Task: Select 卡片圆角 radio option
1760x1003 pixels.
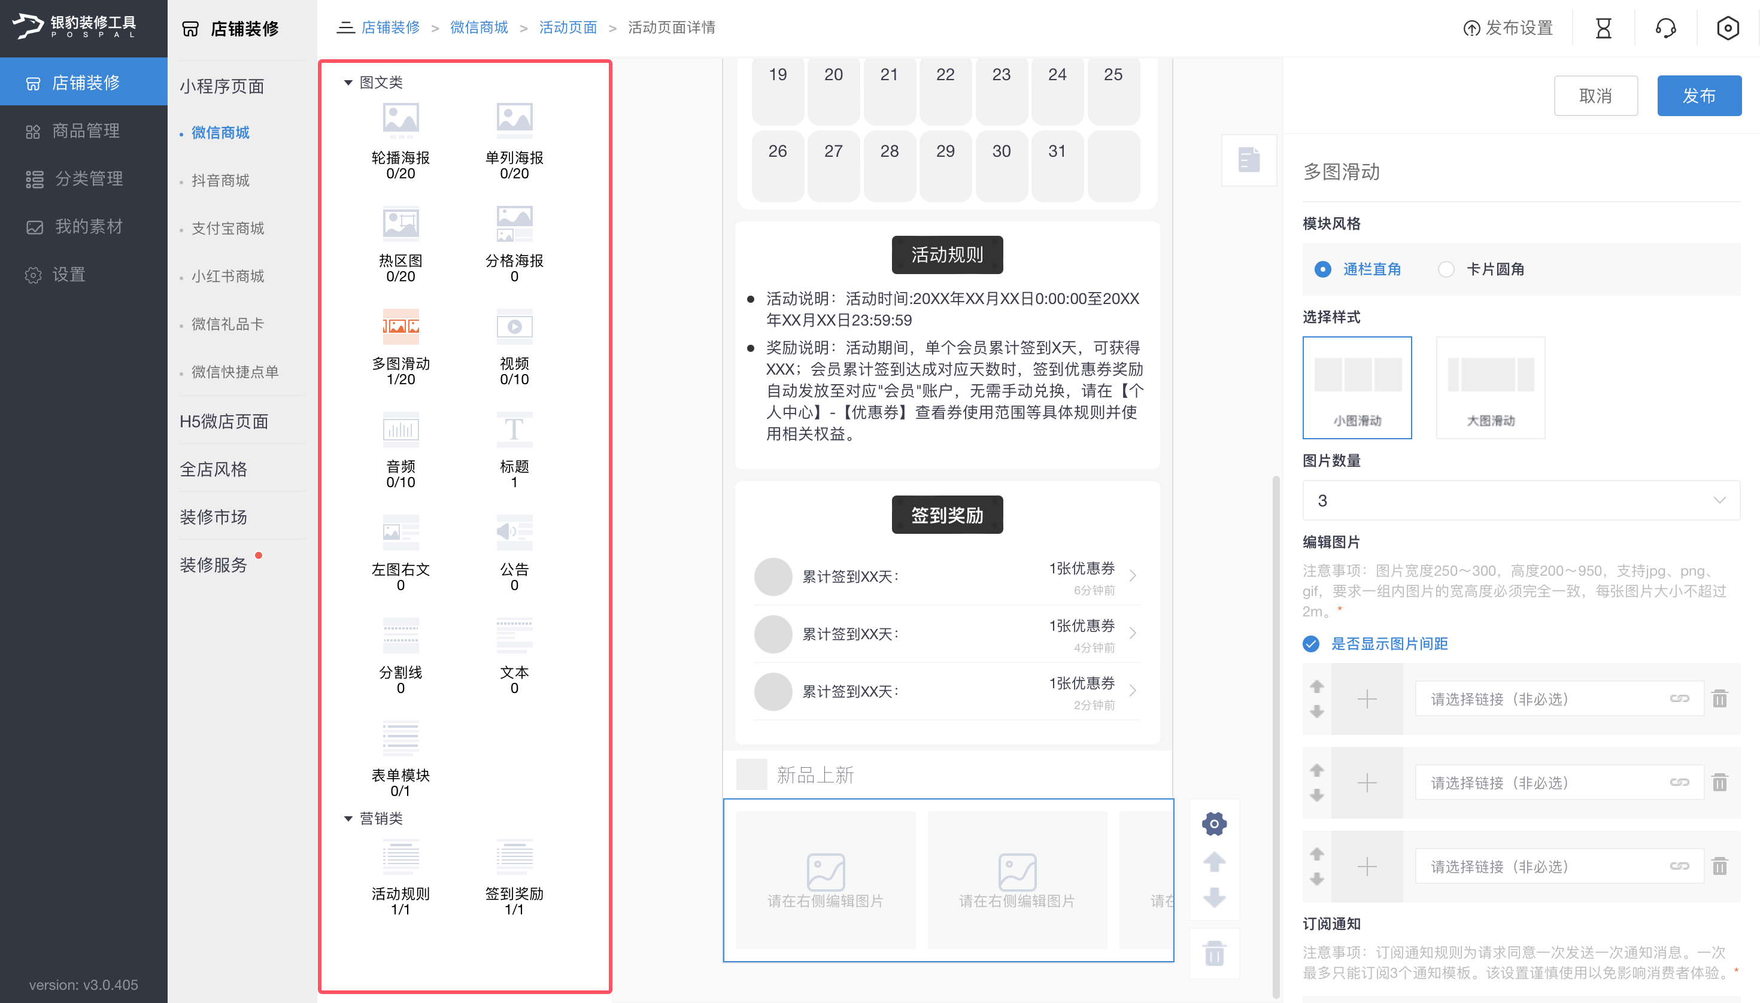Action: [x=1446, y=269]
